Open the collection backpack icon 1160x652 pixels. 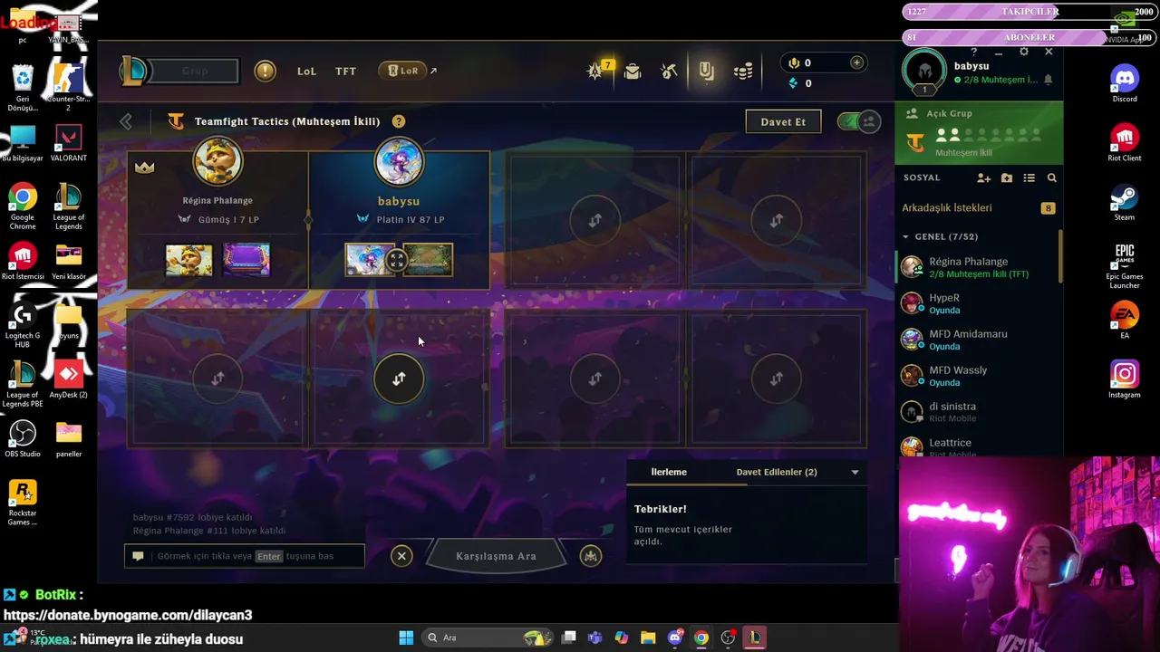point(633,71)
